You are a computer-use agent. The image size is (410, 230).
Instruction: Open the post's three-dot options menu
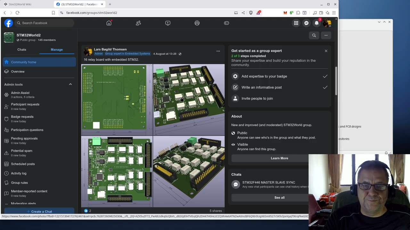218,51
